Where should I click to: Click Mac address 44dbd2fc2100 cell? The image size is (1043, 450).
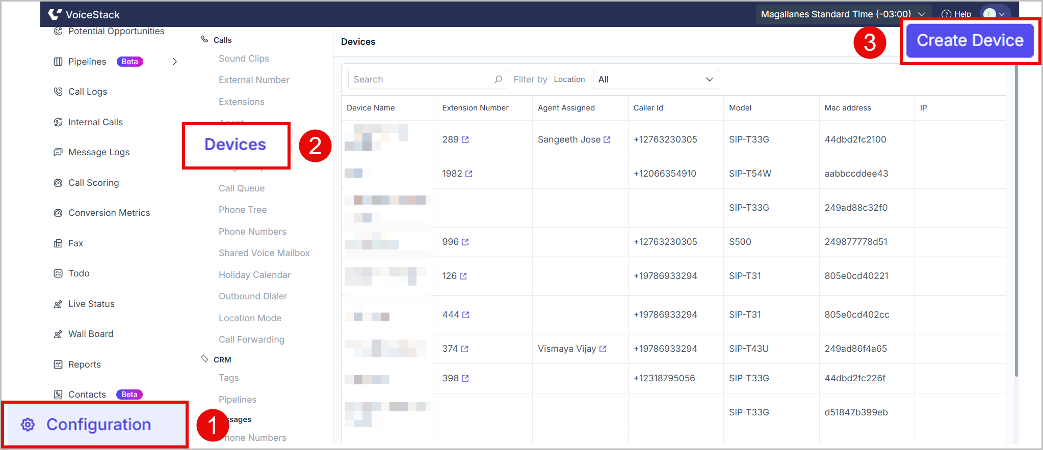click(x=855, y=139)
